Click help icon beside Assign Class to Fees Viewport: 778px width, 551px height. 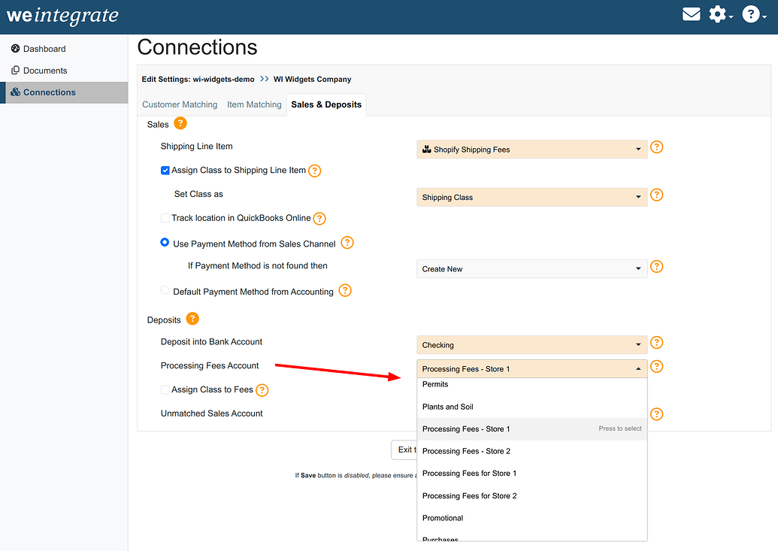coord(262,390)
